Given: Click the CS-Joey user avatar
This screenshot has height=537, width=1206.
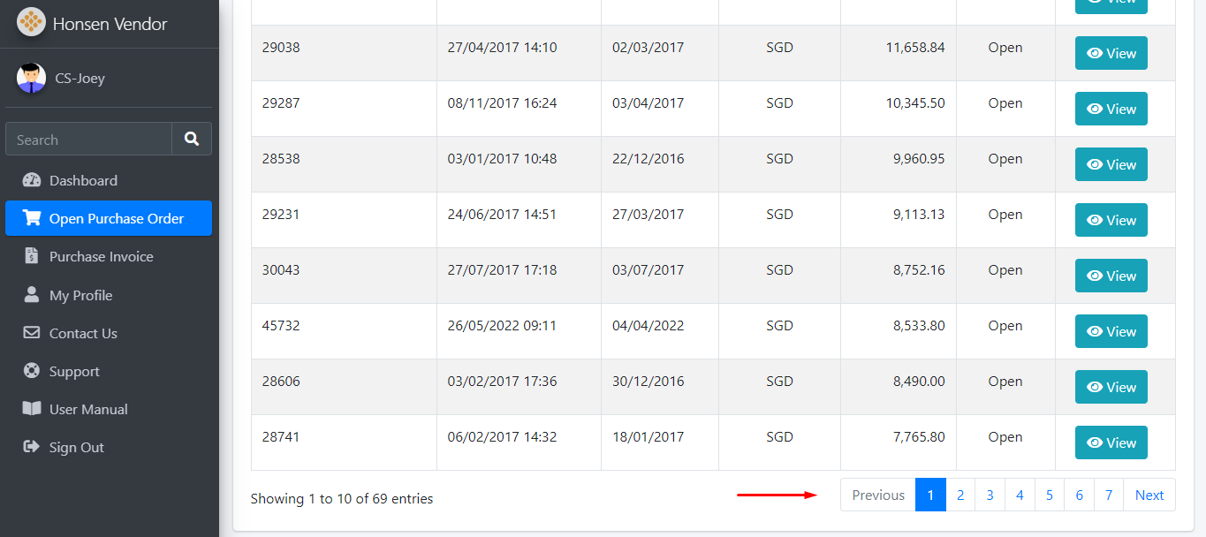Looking at the screenshot, I should (31, 78).
